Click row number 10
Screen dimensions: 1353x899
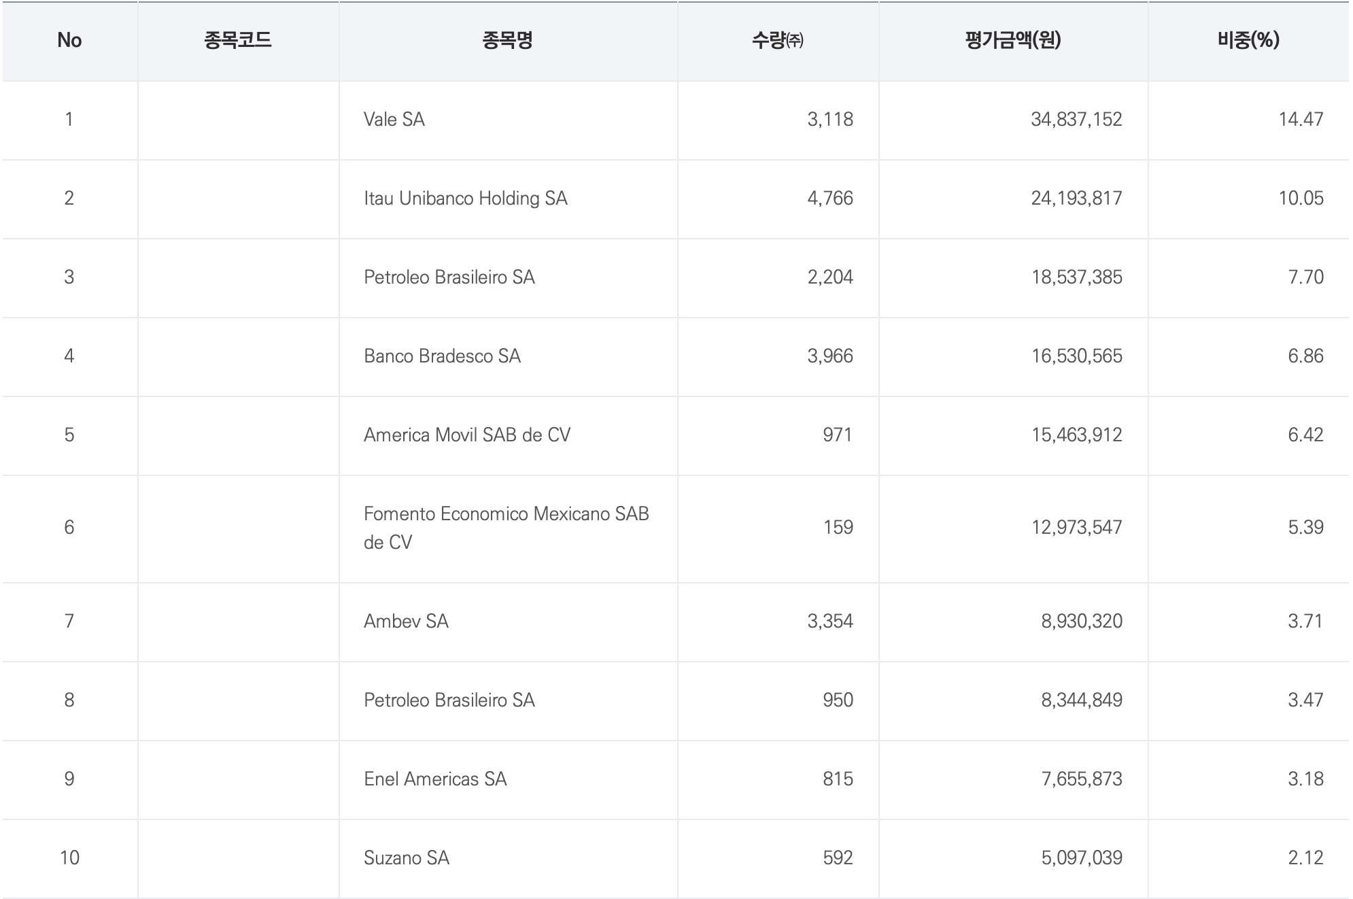point(69,858)
